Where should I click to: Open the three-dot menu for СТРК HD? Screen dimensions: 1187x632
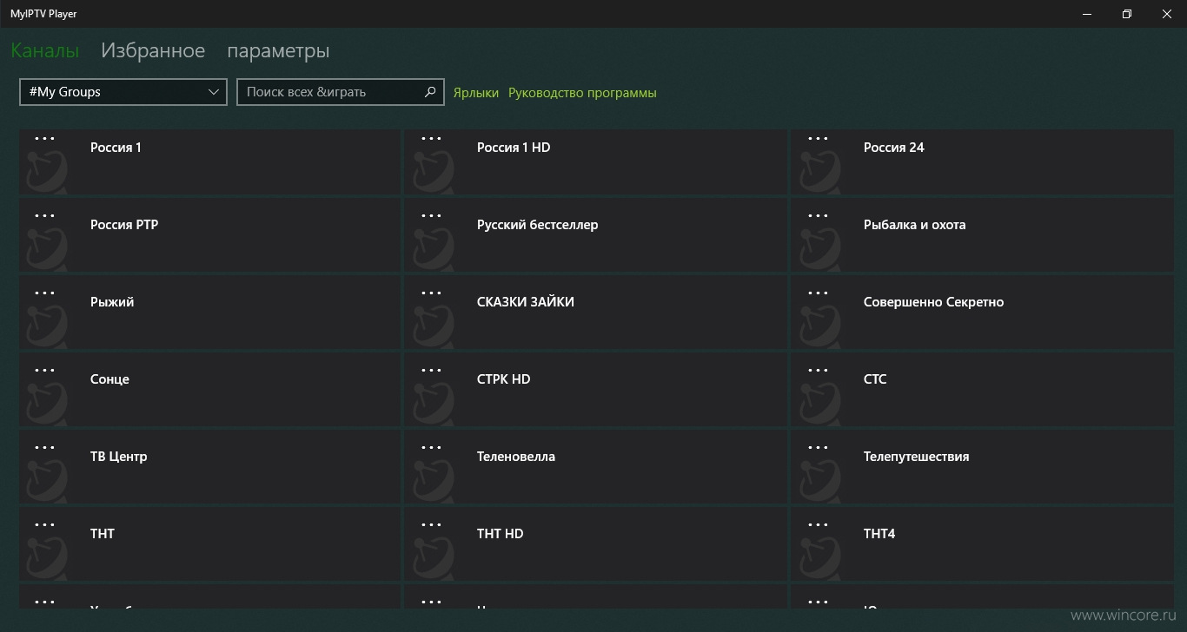431,371
